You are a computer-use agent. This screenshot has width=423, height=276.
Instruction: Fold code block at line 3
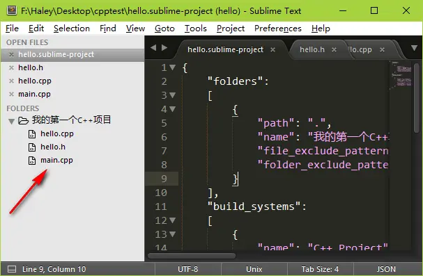click(x=172, y=95)
